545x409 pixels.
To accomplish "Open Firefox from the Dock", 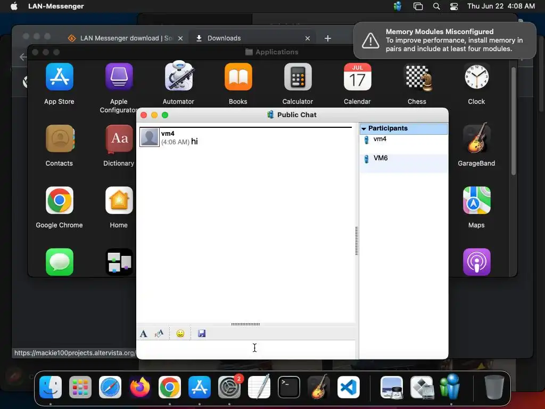I will [x=140, y=387].
